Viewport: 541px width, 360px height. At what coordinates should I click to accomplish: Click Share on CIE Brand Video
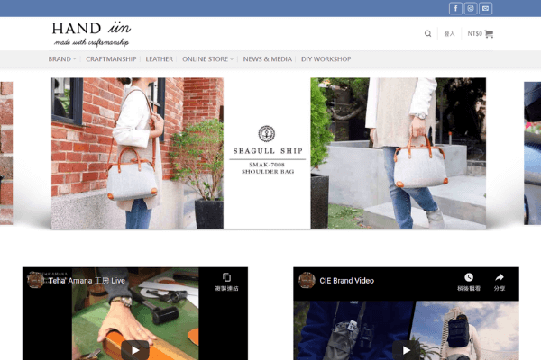point(500,282)
